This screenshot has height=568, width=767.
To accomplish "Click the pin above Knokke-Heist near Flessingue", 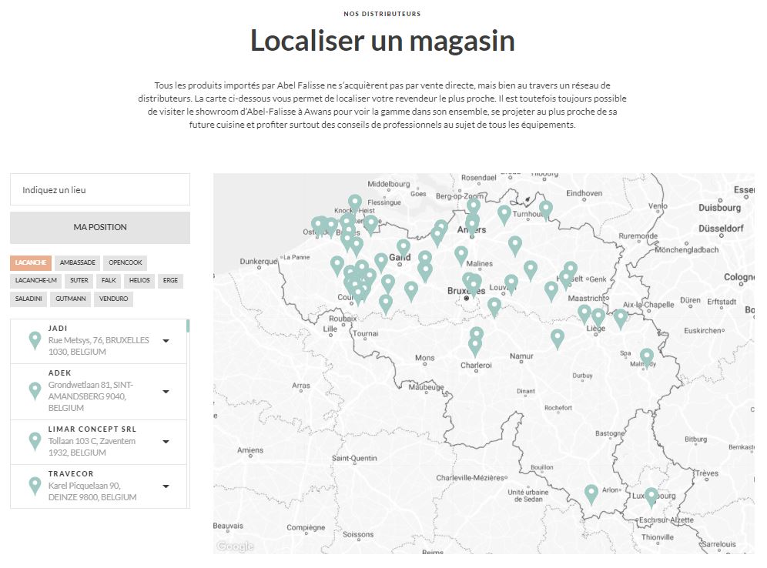I will point(355,204).
